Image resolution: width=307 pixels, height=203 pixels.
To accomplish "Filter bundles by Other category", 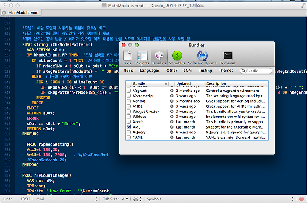I will coord(172,71).
